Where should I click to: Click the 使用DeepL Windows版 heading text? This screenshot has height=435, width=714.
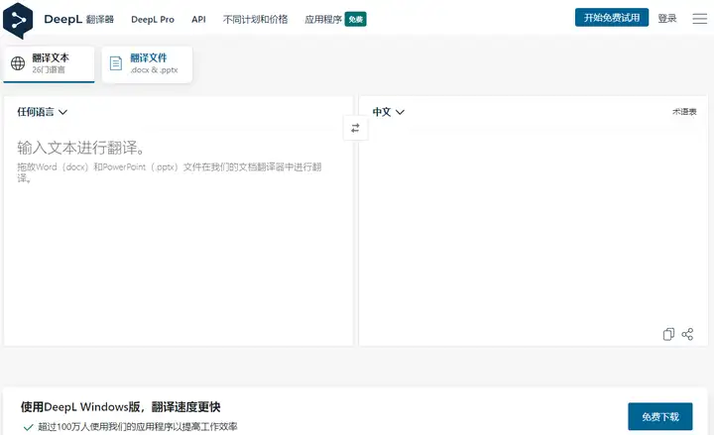[x=120, y=407]
